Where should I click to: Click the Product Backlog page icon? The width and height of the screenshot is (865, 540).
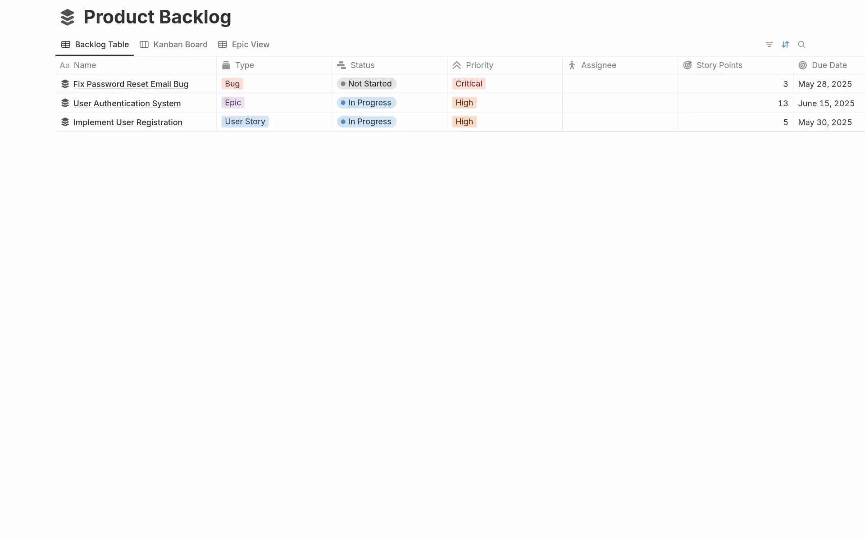coord(68,17)
